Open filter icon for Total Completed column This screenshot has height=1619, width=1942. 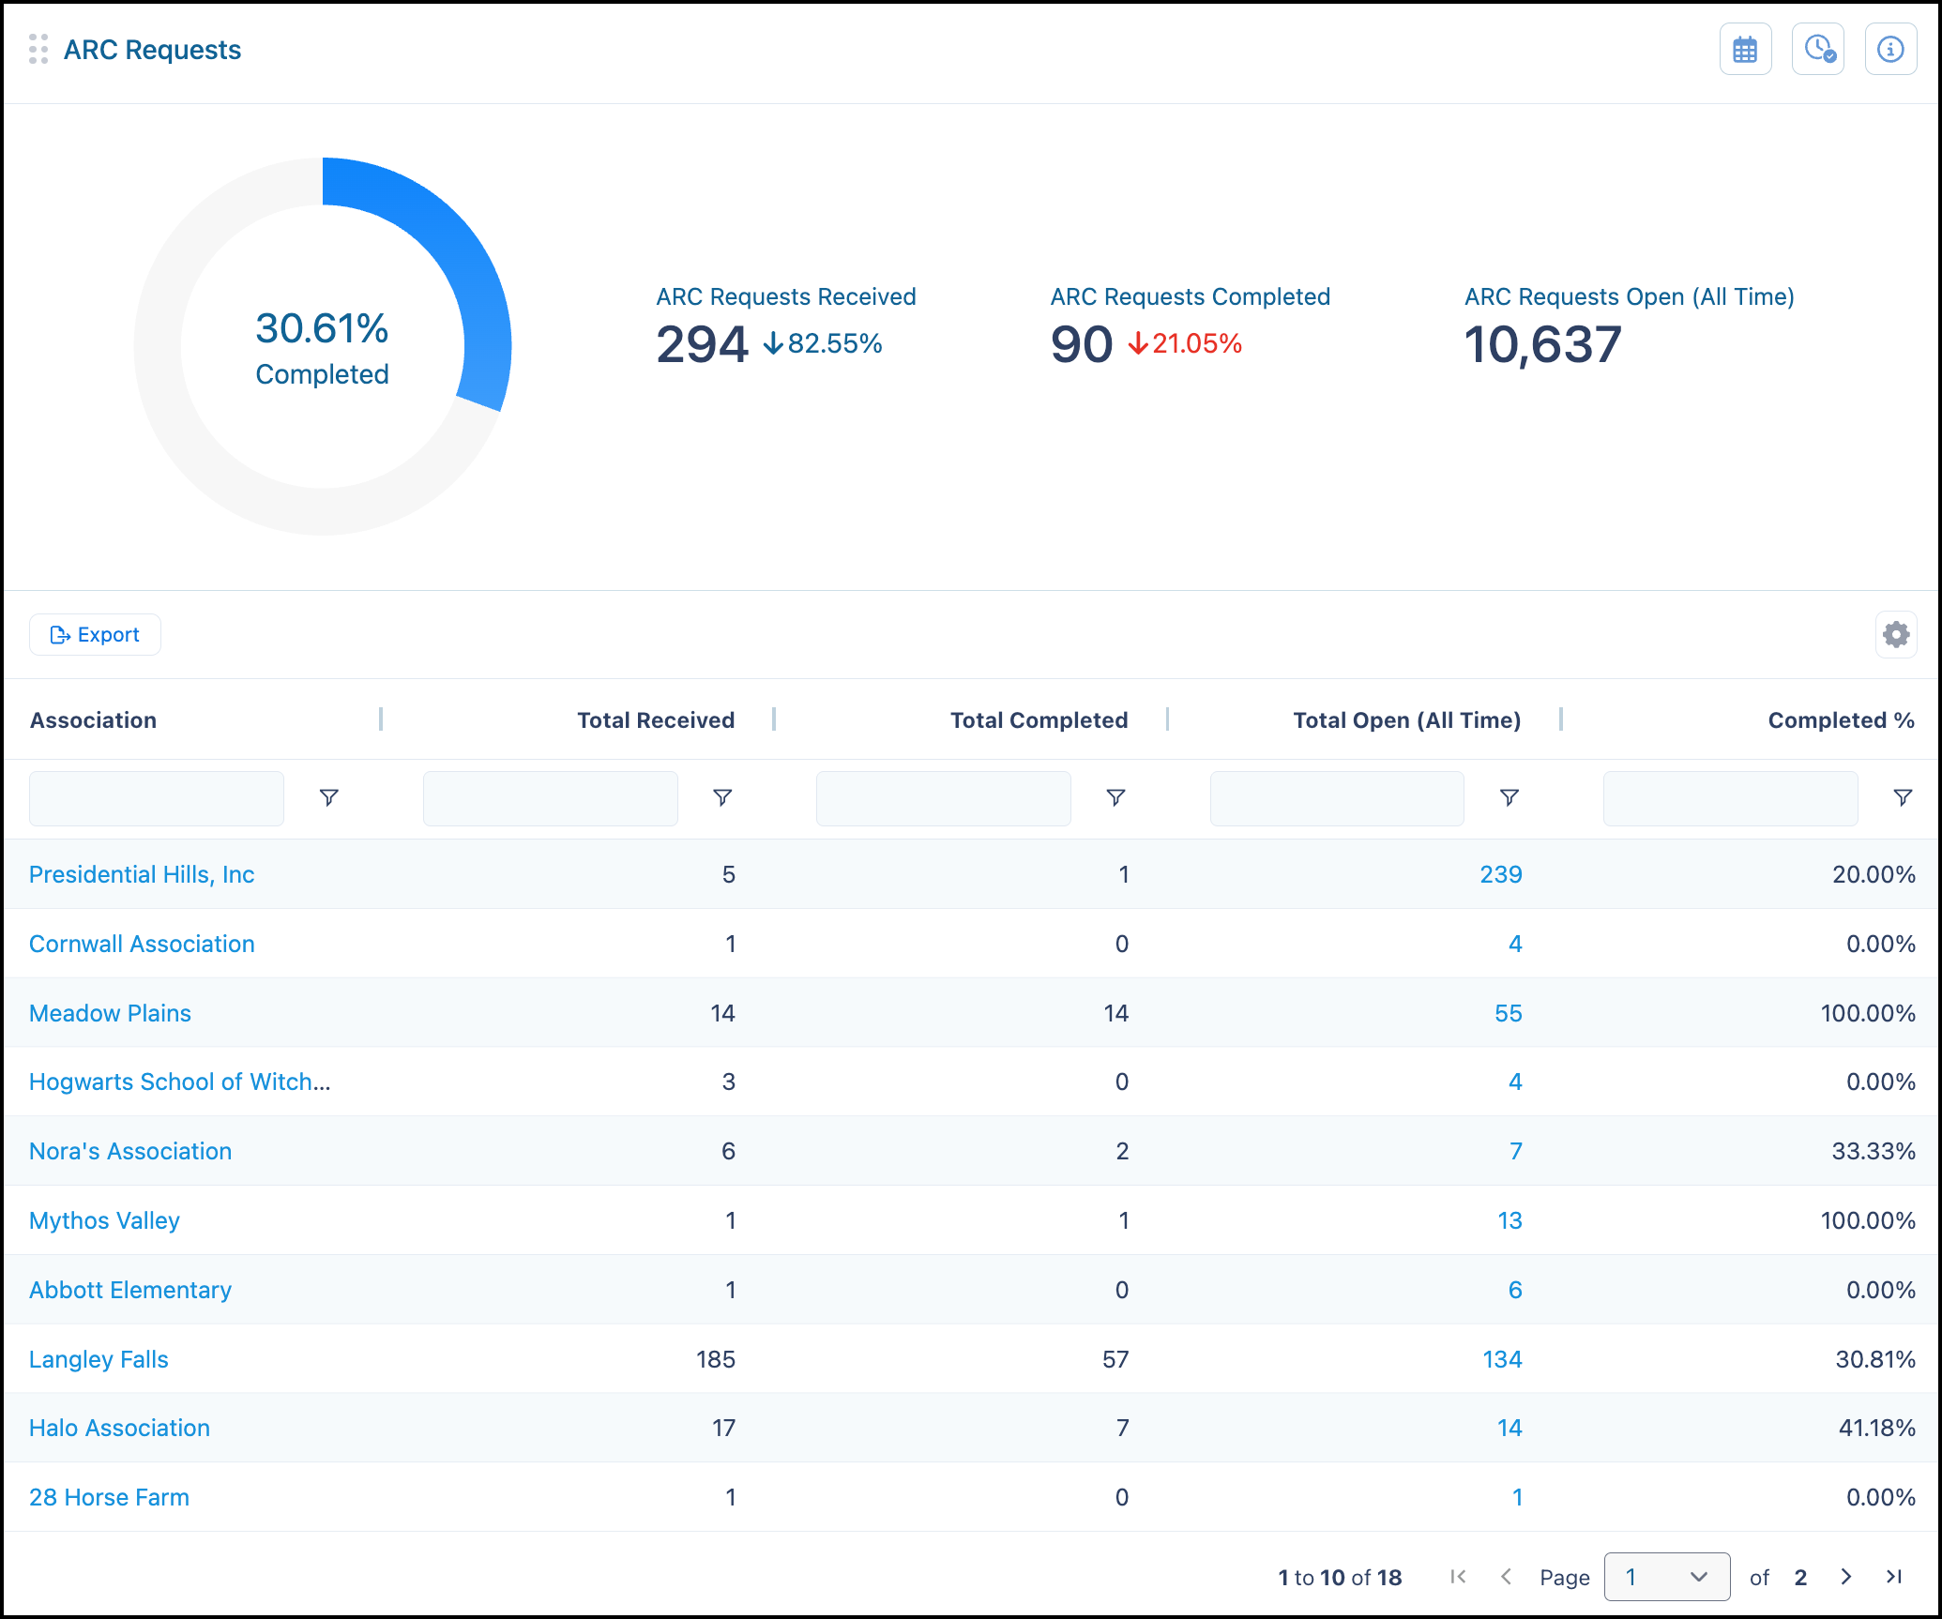click(1115, 797)
